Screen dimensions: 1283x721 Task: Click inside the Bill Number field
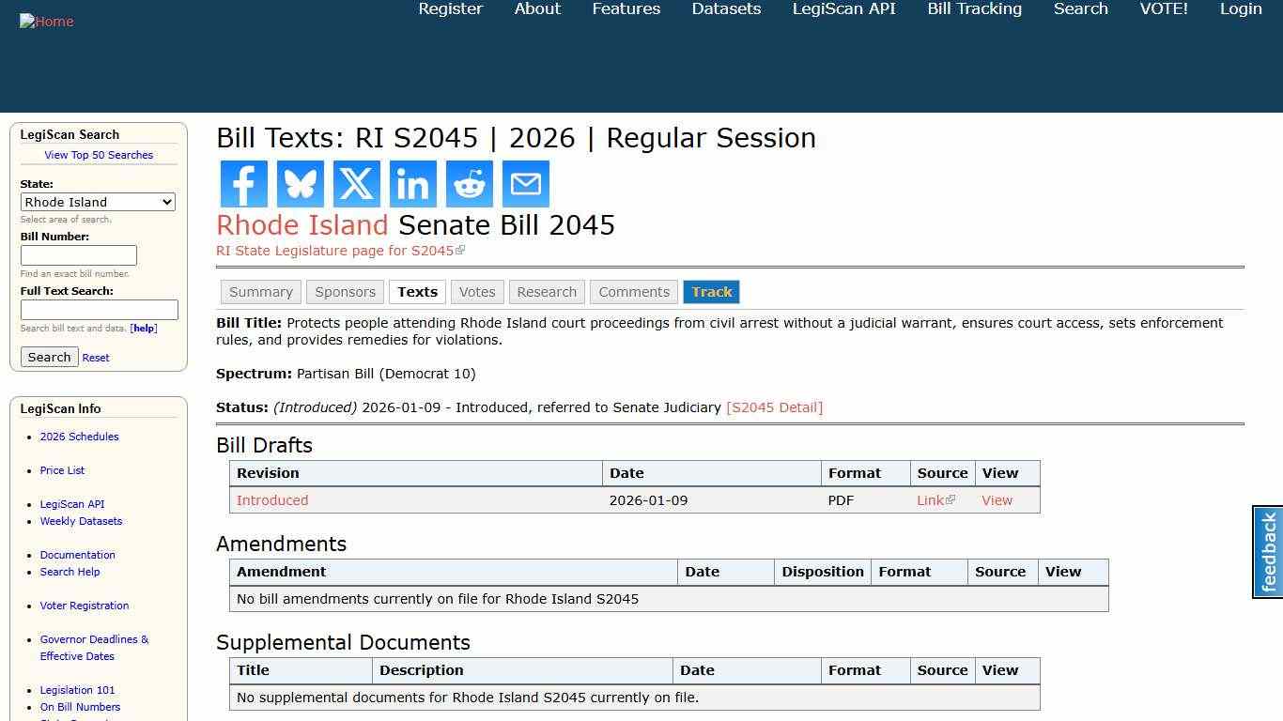(78, 254)
